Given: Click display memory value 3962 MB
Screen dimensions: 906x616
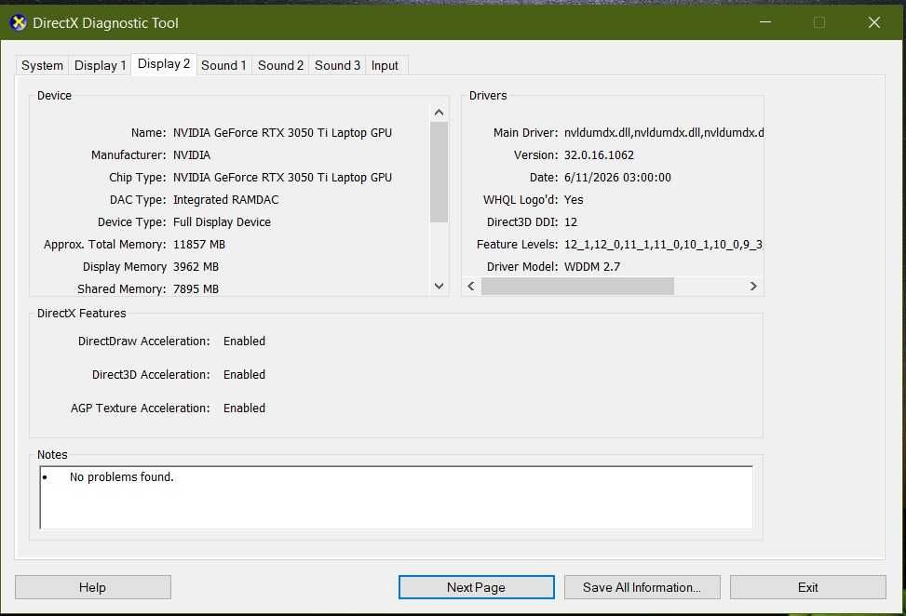Looking at the screenshot, I should [196, 267].
